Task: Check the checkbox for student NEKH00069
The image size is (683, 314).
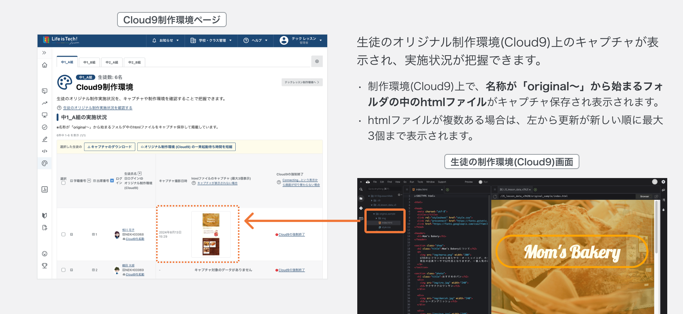Action: (x=63, y=270)
